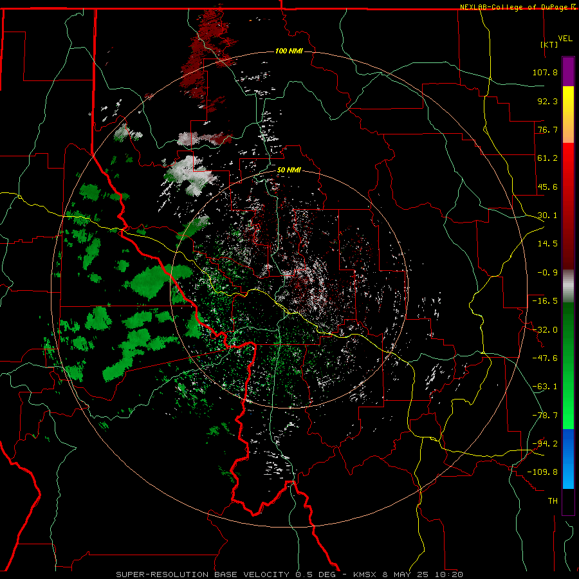
Task: Click the VEL legend title
Action: click(x=565, y=39)
